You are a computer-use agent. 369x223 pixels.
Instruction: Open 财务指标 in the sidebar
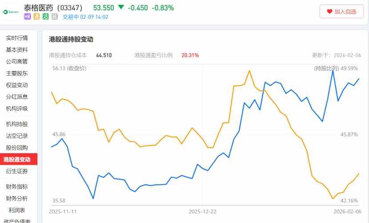(x=17, y=187)
